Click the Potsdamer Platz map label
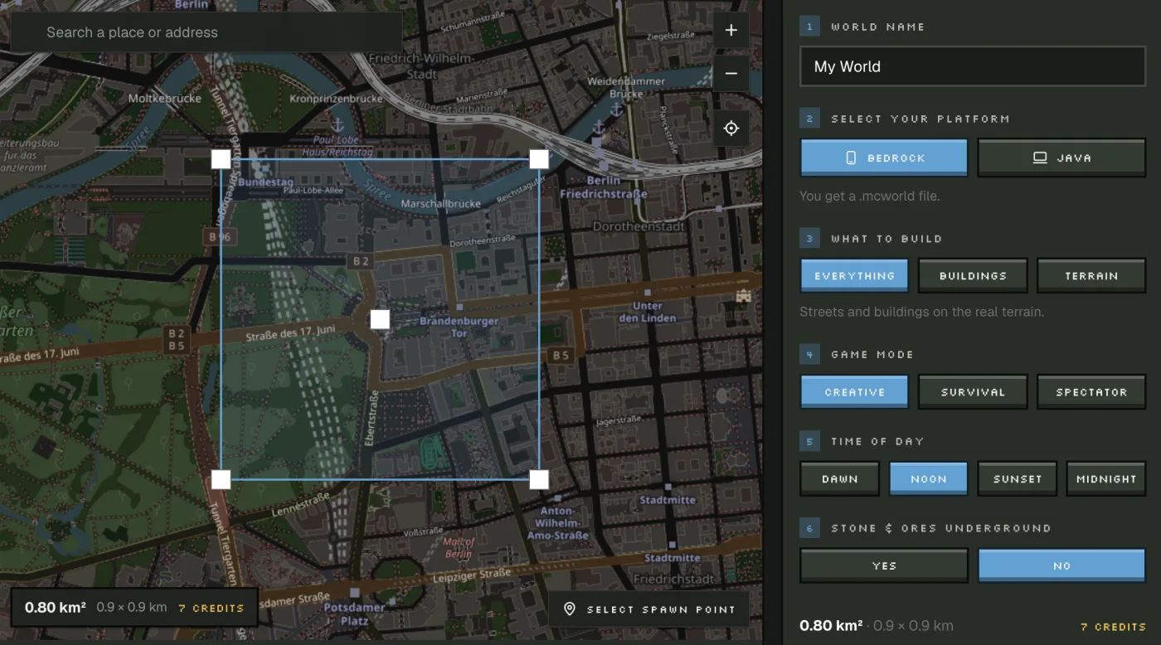Image resolution: width=1161 pixels, height=645 pixels. tap(355, 613)
